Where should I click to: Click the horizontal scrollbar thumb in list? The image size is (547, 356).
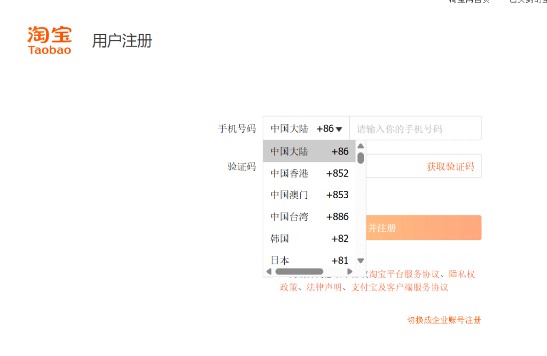[x=299, y=271]
